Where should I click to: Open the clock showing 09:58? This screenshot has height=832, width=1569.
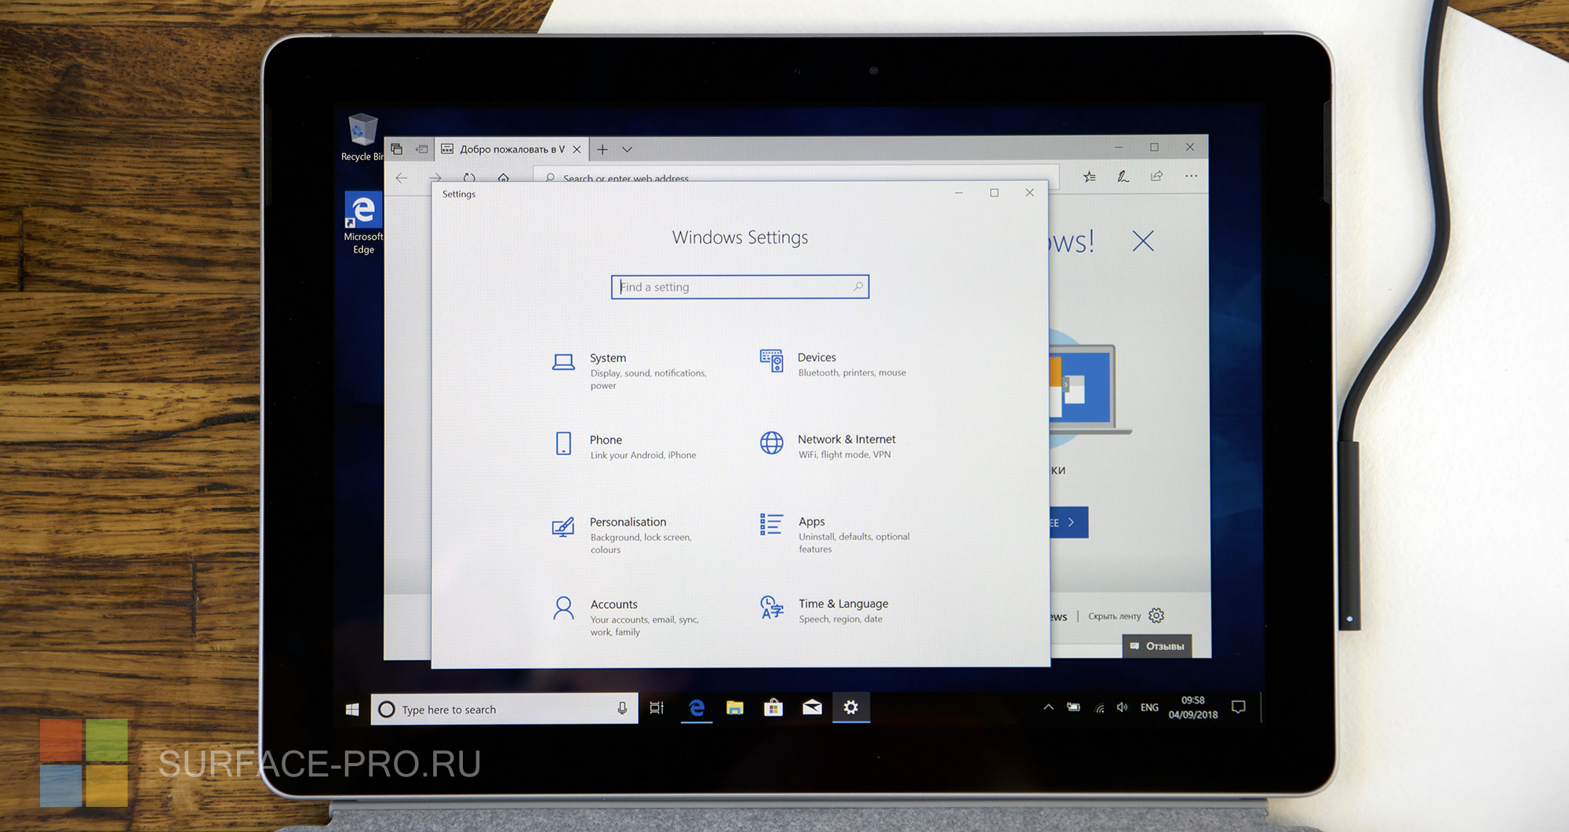[x=1193, y=707]
